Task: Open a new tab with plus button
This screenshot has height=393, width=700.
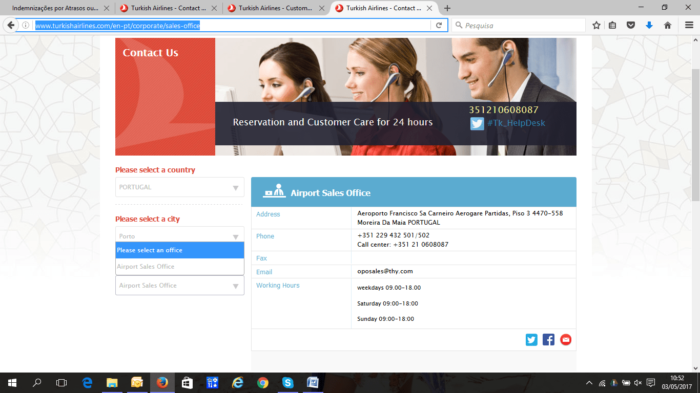Action: (447, 8)
